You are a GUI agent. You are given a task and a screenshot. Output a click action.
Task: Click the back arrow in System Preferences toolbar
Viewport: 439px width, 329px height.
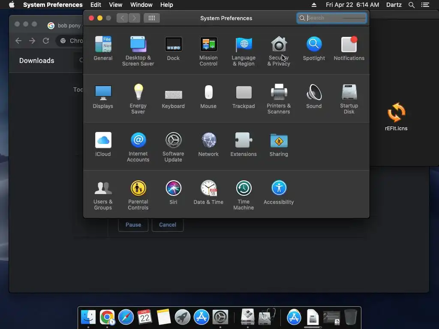click(122, 18)
